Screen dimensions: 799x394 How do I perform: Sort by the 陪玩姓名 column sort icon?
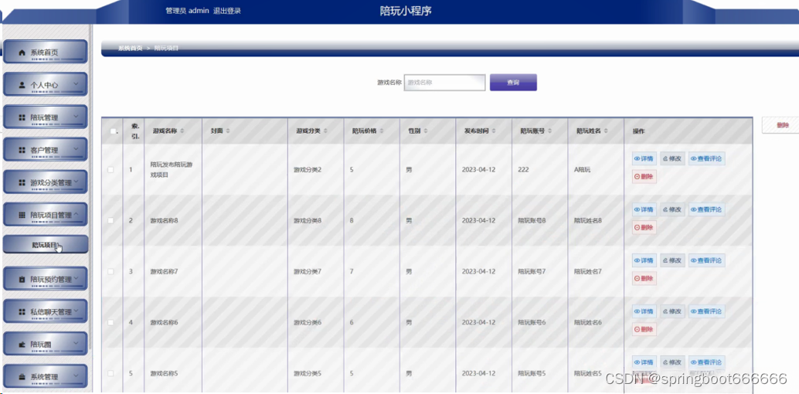click(606, 131)
